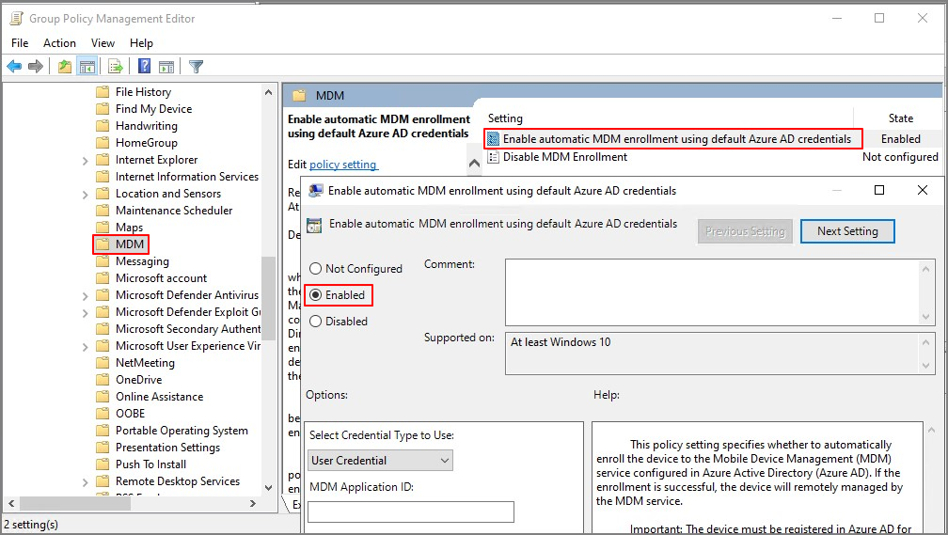Click the Export List toolbar icon

pyautogui.click(x=115, y=67)
